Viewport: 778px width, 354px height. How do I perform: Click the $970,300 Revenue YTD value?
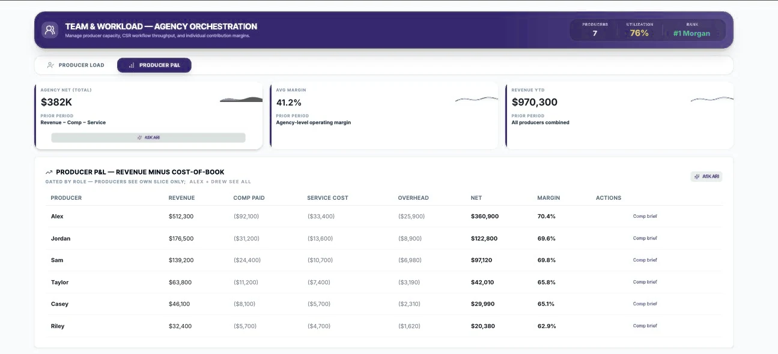click(x=535, y=102)
